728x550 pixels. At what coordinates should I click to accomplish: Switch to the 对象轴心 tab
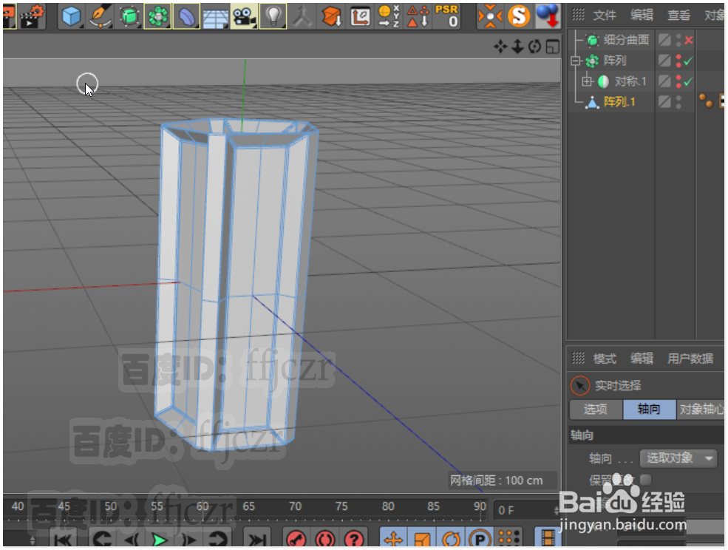[701, 410]
